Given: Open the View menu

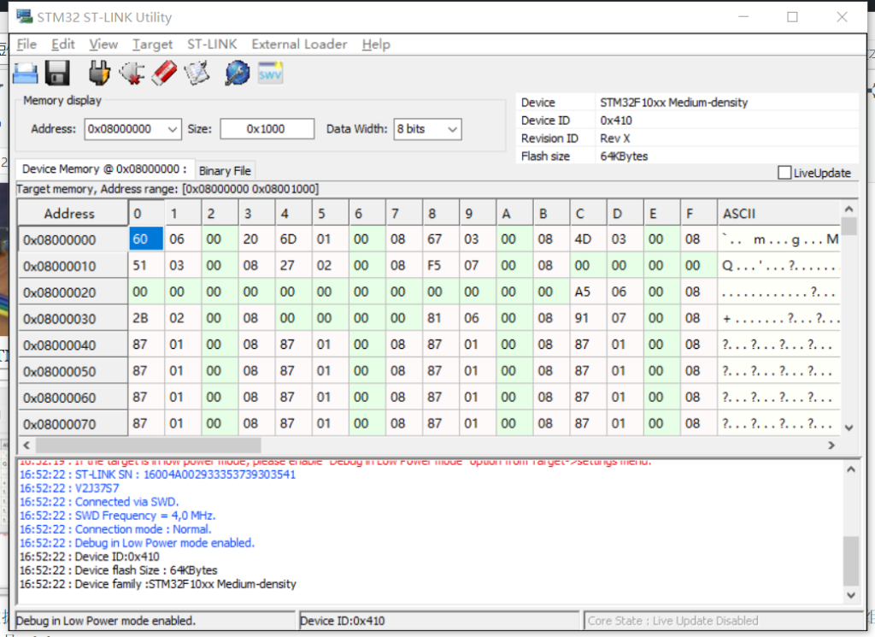Looking at the screenshot, I should [103, 44].
